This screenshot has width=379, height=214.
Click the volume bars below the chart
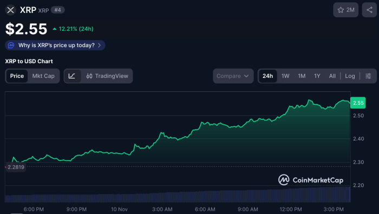(x=178, y=195)
